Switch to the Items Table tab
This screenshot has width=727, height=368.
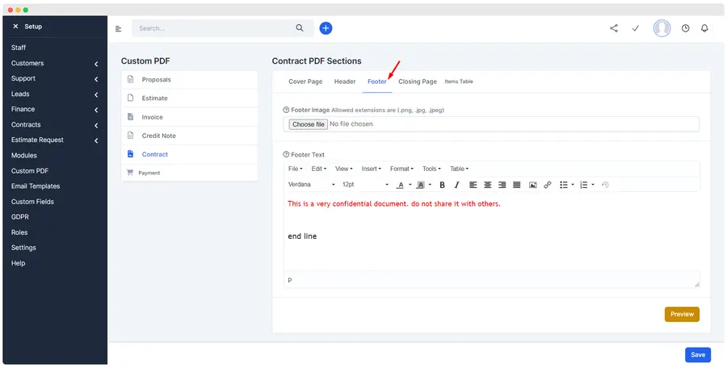tap(459, 82)
